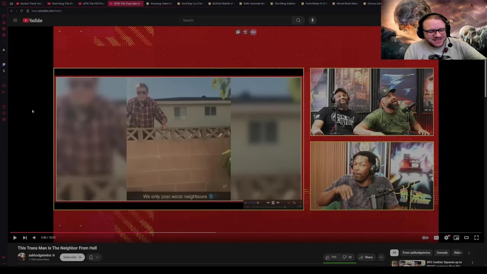
Task: Toggle the autoplay switch
Action: (x=425, y=237)
